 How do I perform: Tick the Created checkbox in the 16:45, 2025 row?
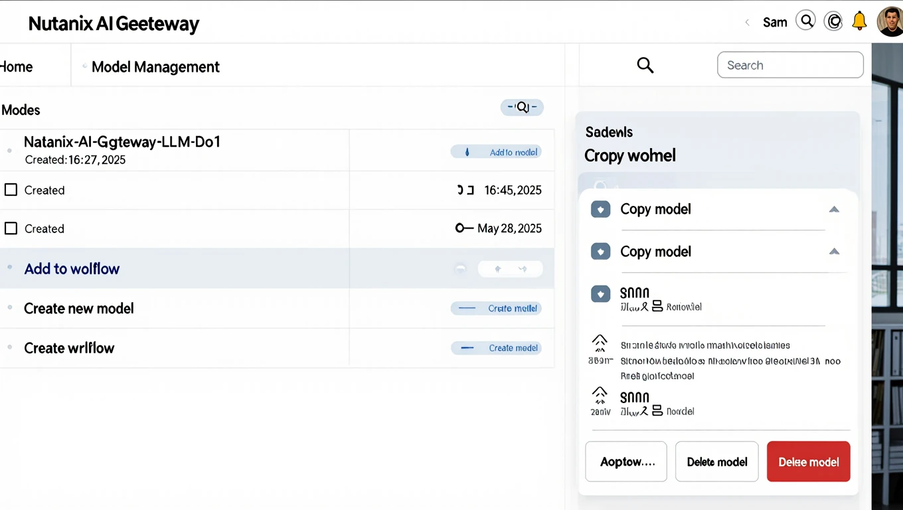tap(11, 190)
